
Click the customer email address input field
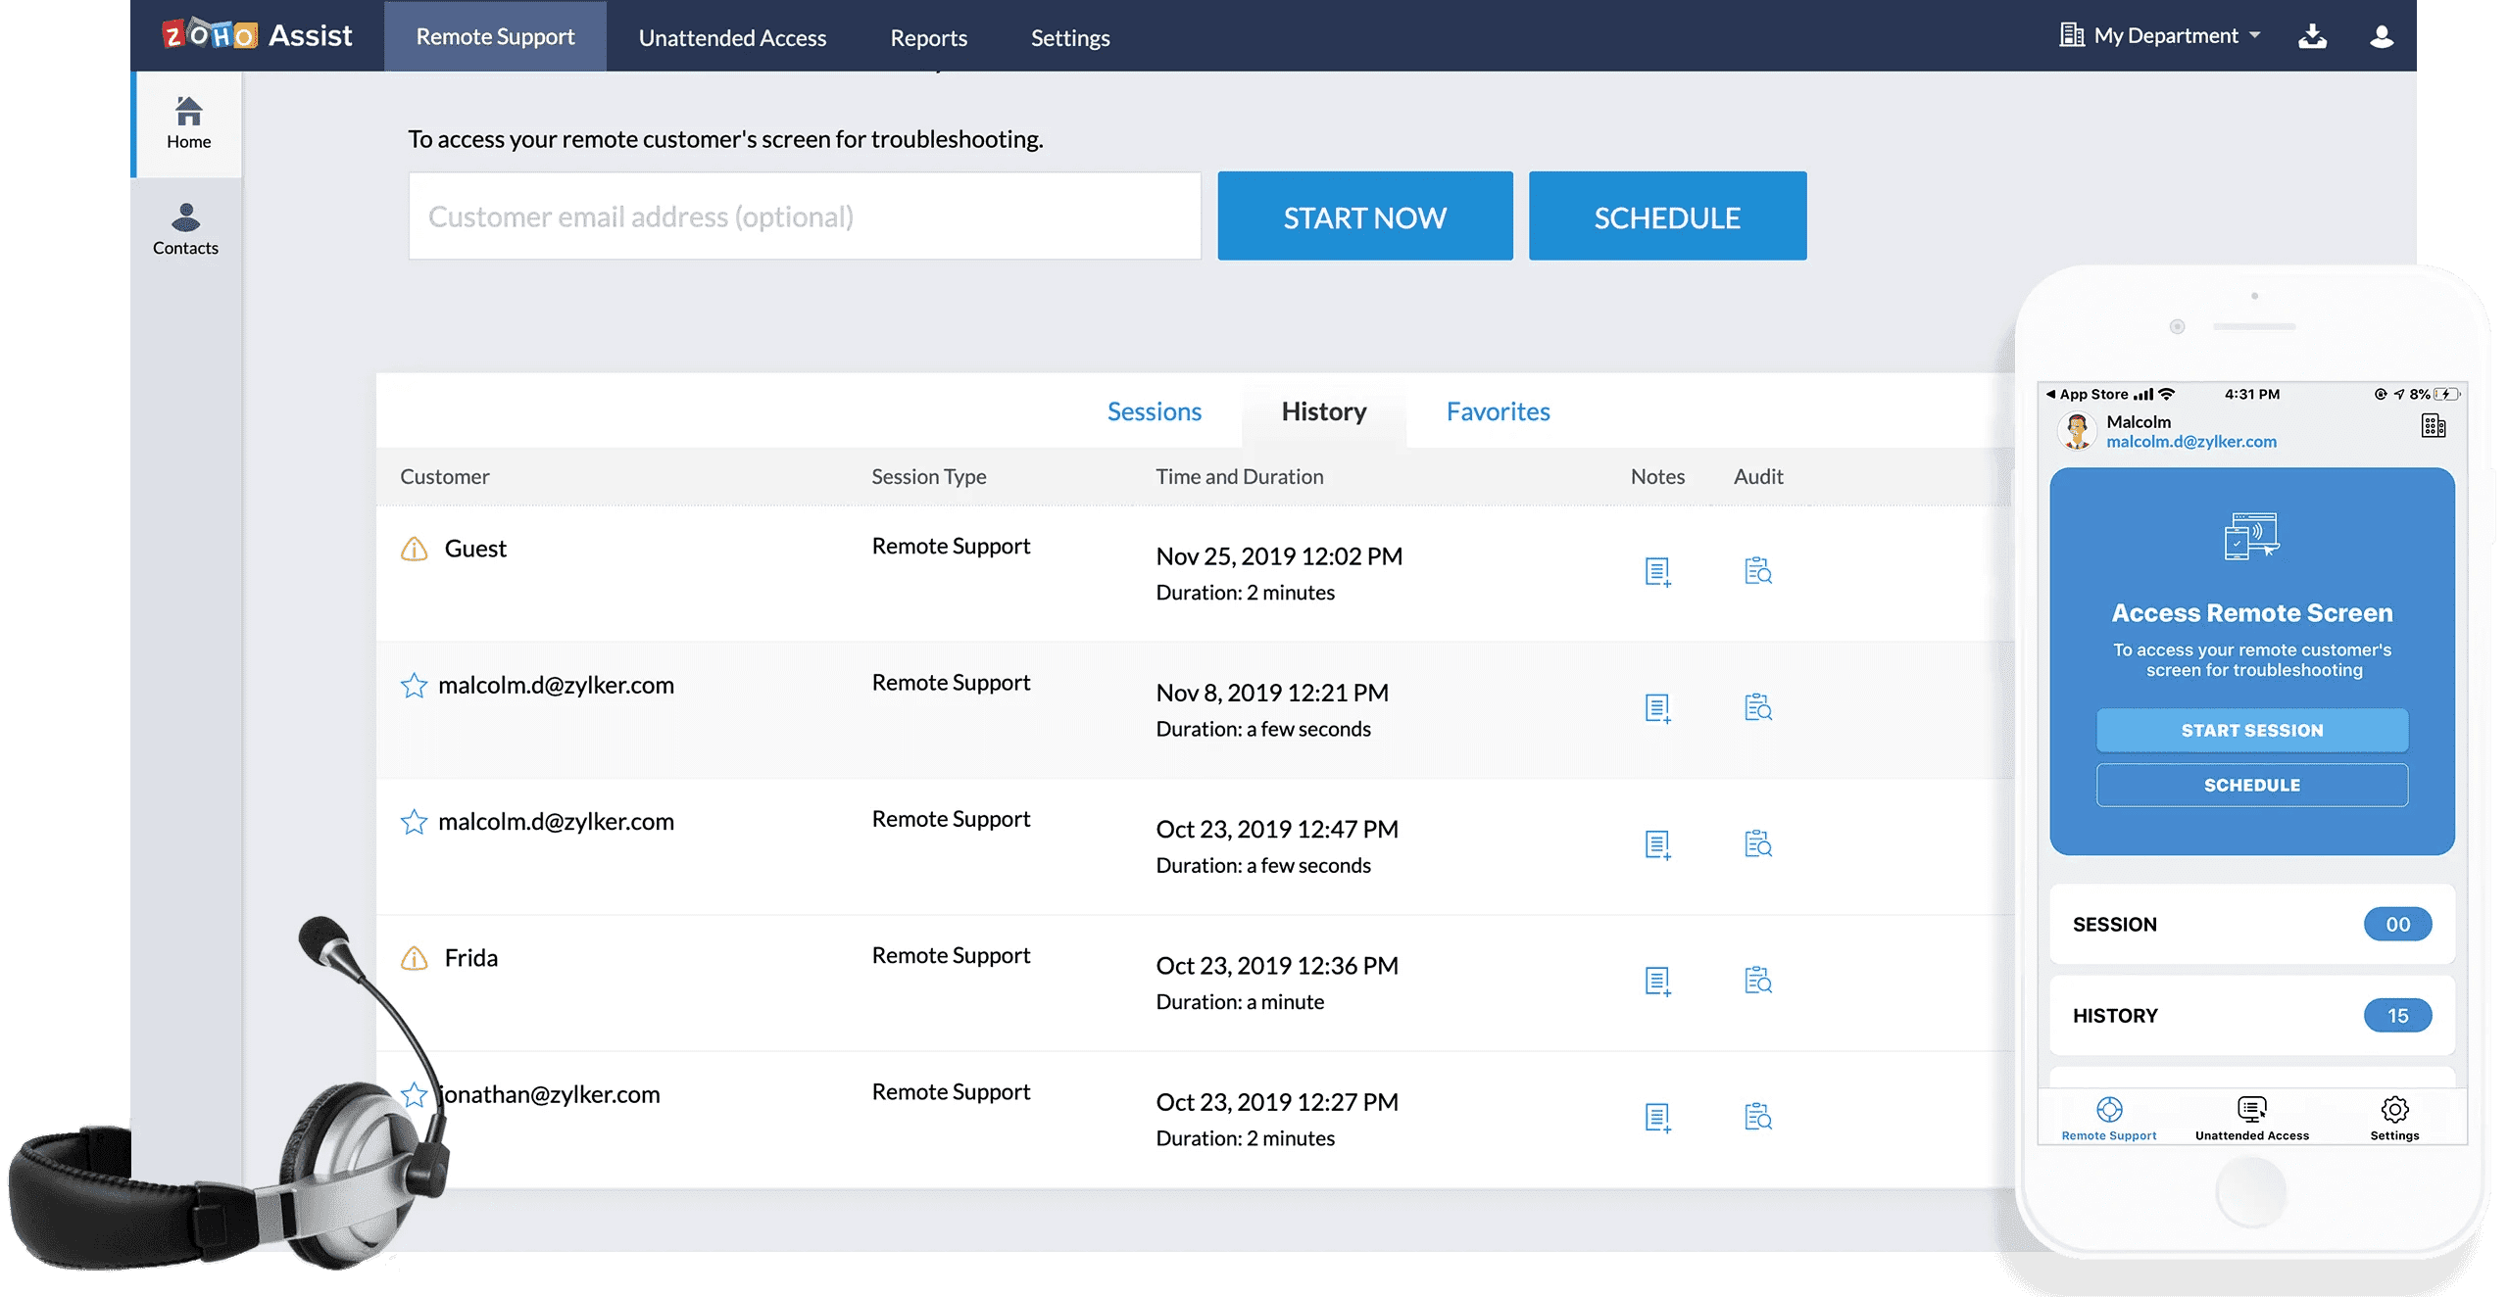click(804, 216)
